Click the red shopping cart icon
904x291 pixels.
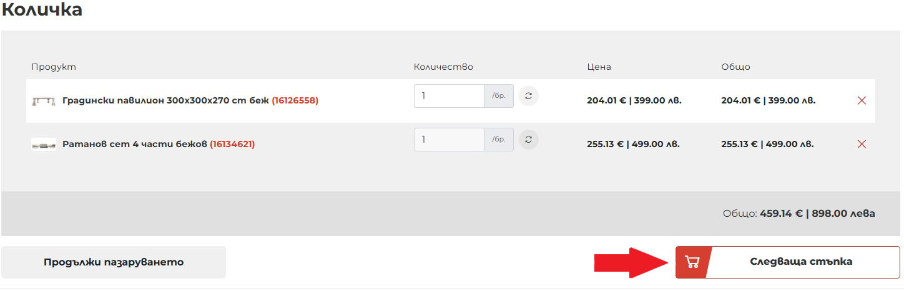click(691, 262)
